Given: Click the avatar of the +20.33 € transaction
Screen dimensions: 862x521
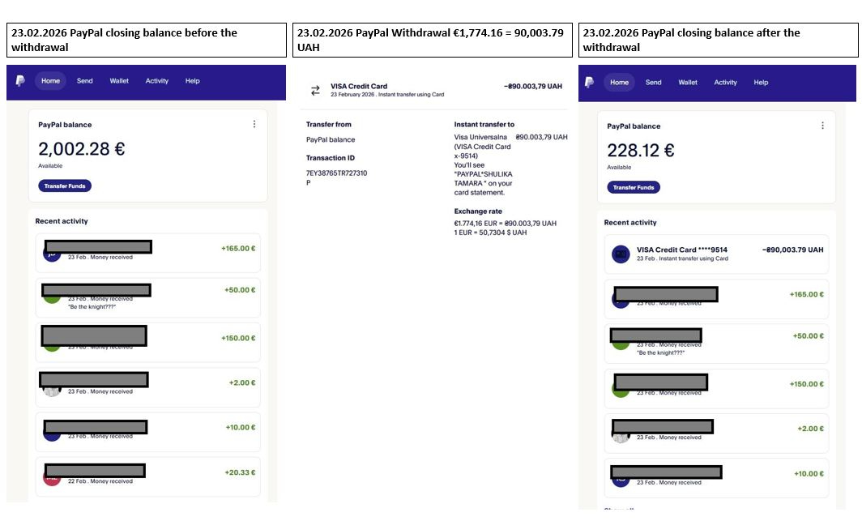Looking at the screenshot, I should coord(52,478).
